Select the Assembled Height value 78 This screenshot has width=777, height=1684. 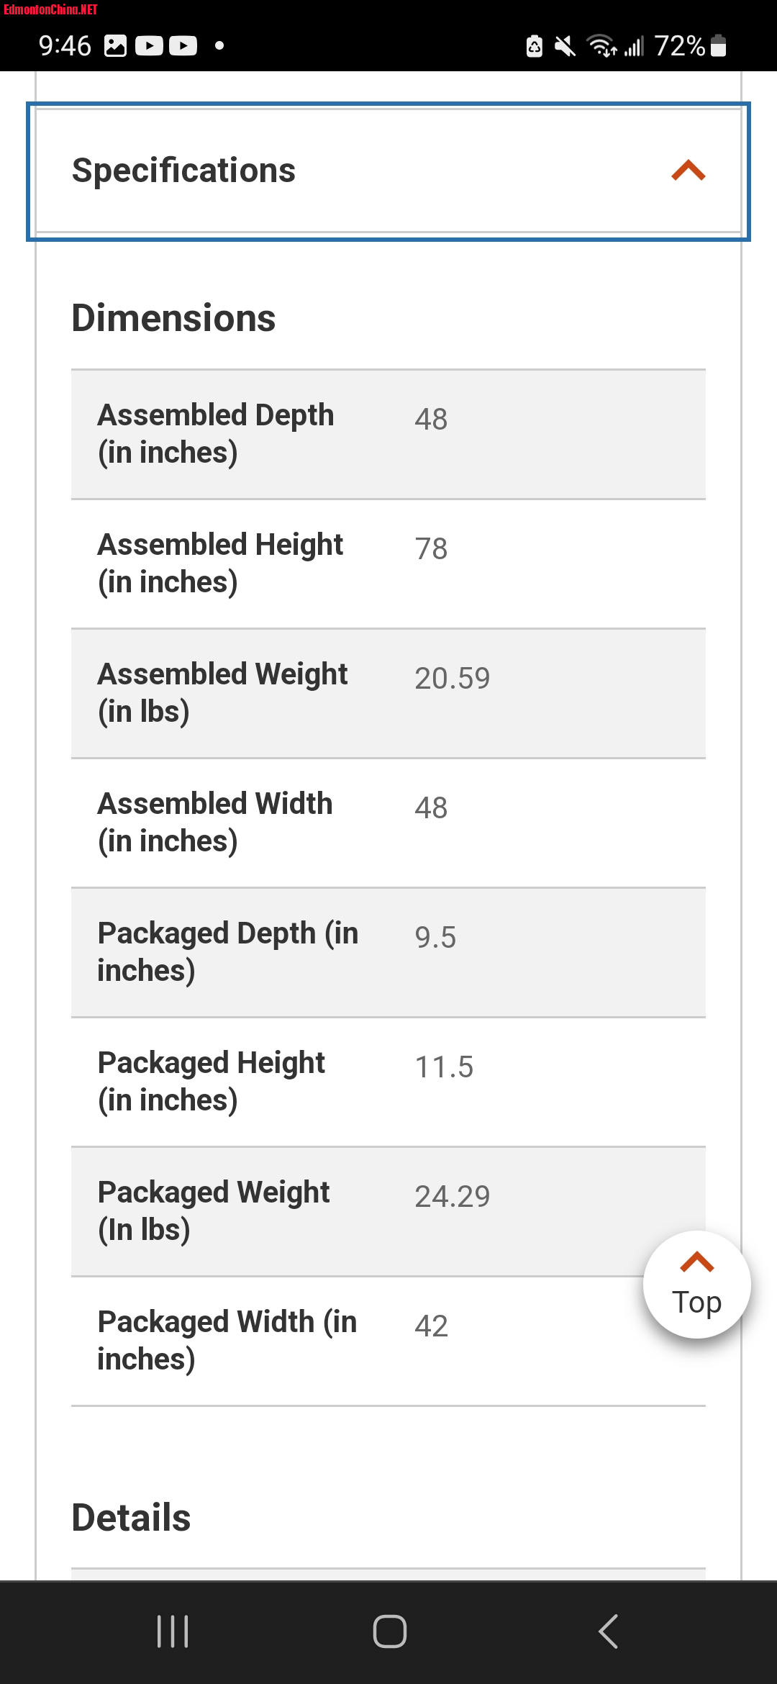pos(431,548)
